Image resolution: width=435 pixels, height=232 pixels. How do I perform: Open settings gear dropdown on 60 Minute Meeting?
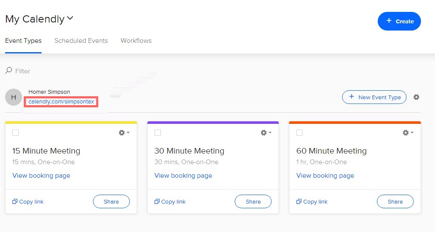pyautogui.click(x=408, y=133)
